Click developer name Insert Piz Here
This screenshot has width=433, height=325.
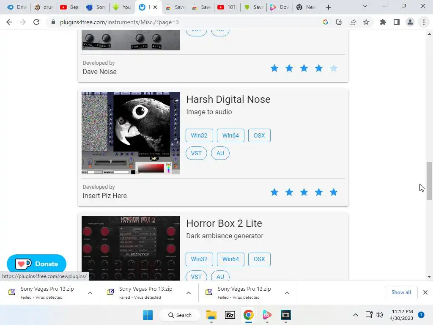(105, 196)
